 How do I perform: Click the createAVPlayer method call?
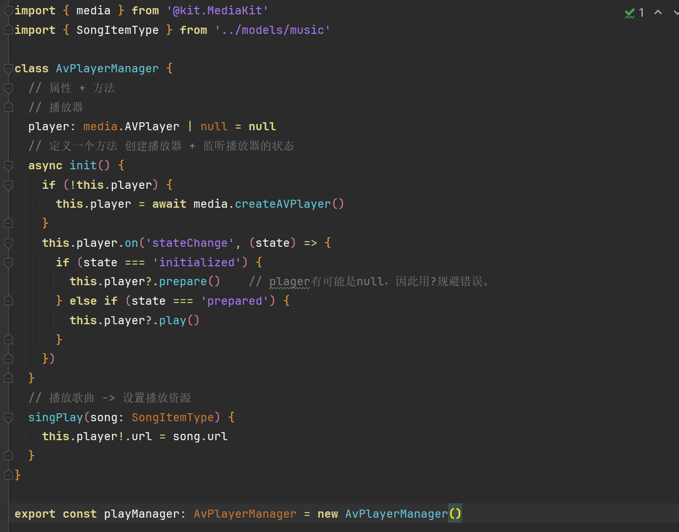pos(283,204)
